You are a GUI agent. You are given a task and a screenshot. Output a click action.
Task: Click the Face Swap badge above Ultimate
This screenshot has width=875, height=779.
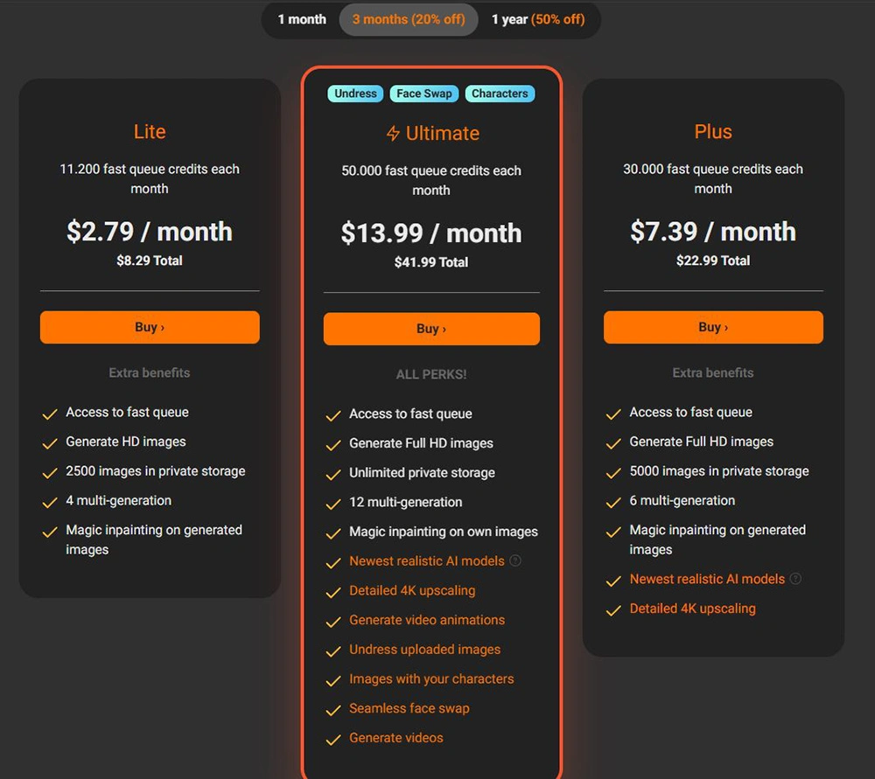point(423,94)
